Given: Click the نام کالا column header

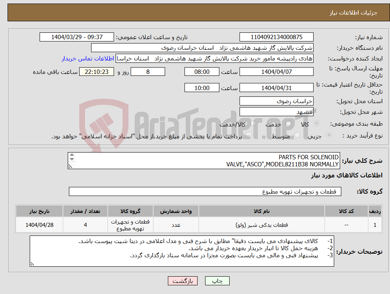Looking at the screenshot, I should click(261, 211).
